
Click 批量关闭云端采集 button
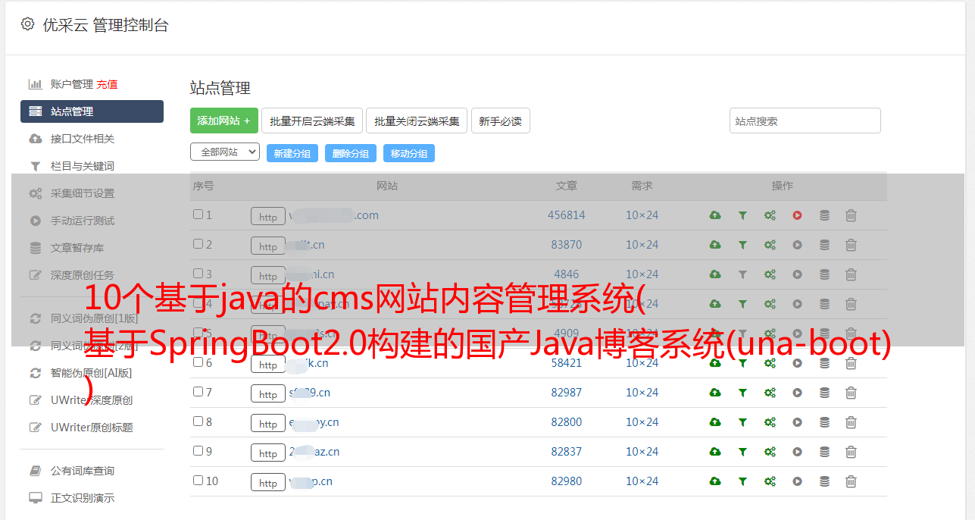tap(417, 121)
